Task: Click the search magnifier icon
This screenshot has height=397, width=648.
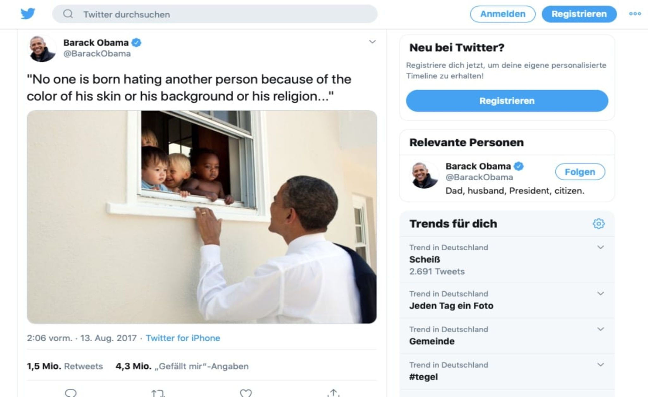Action: tap(68, 14)
